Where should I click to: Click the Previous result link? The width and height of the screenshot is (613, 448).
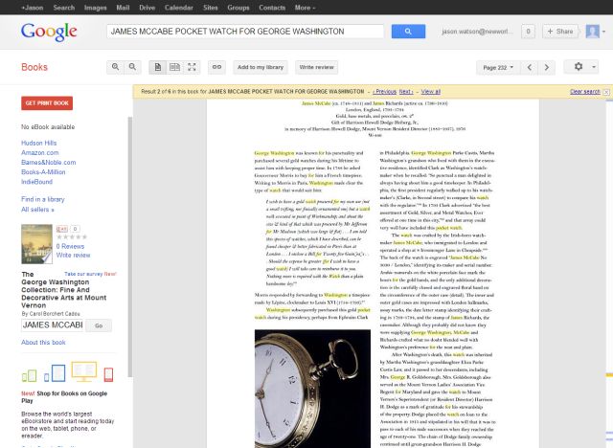[384, 91]
